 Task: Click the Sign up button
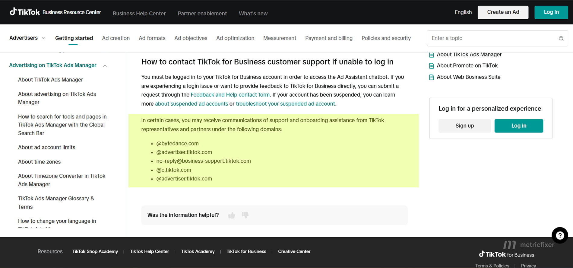pos(465,126)
